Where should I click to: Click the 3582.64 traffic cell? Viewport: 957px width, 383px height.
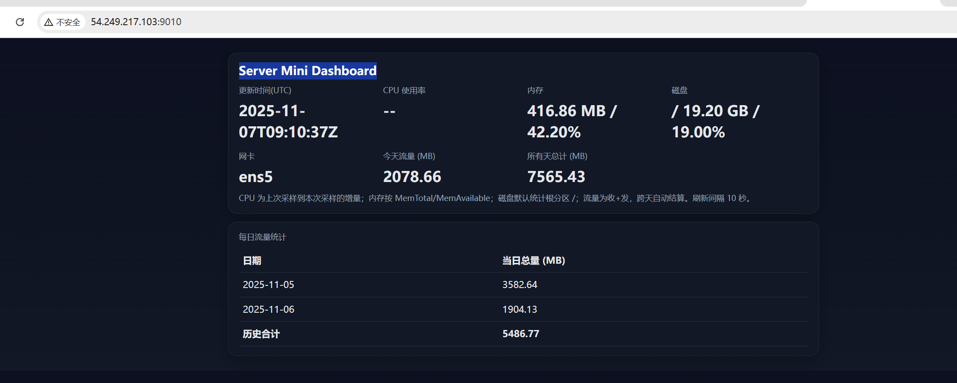pos(520,285)
